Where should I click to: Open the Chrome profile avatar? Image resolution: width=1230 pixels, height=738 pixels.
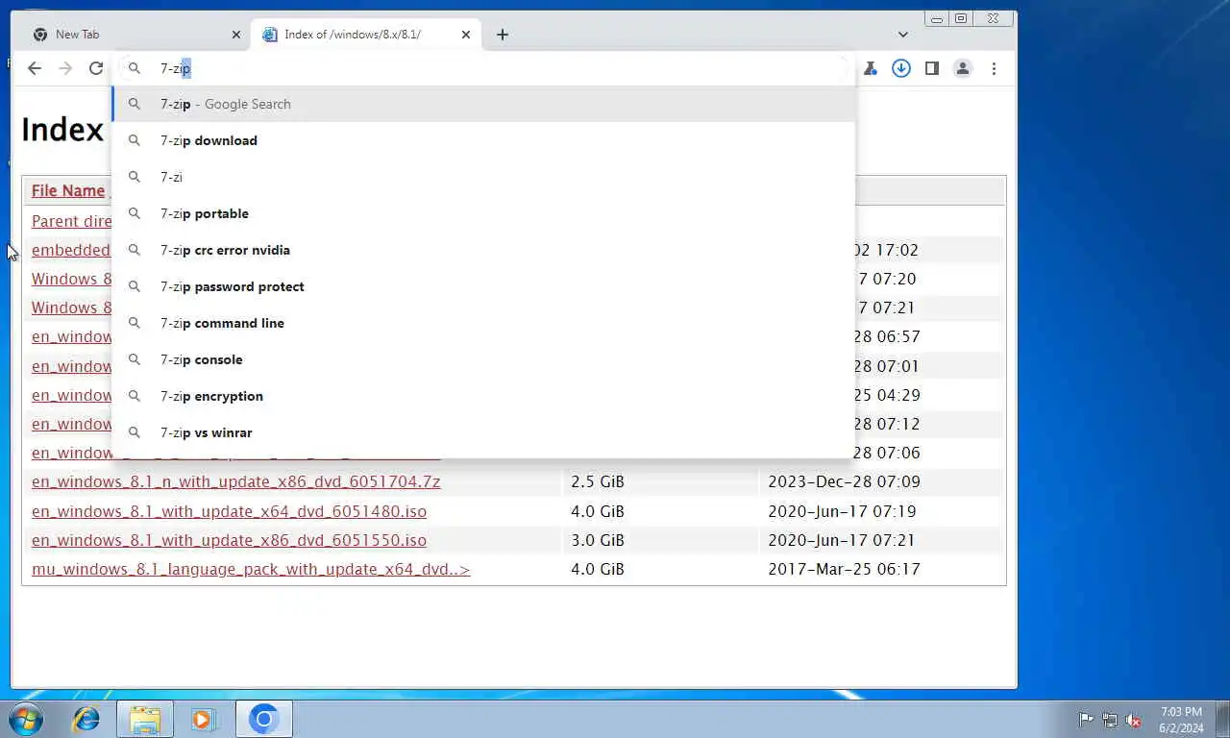(962, 68)
